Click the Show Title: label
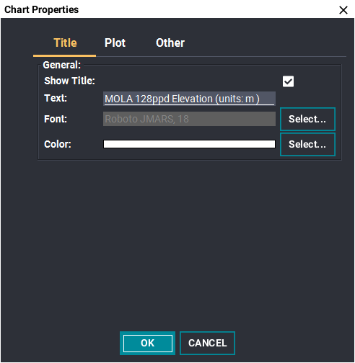355x363 pixels. click(69, 81)
